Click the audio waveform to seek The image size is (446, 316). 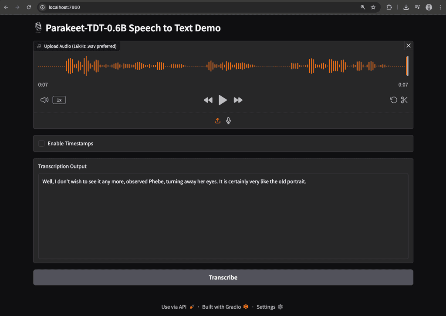(x=223, y=66)
